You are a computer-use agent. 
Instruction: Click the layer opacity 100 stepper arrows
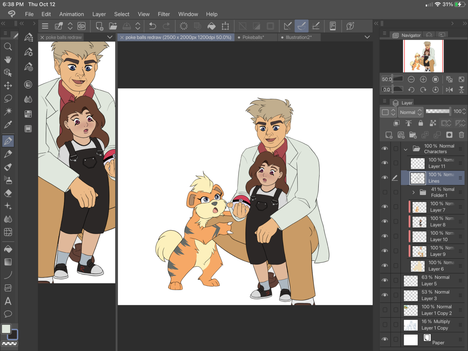(464, 112)
